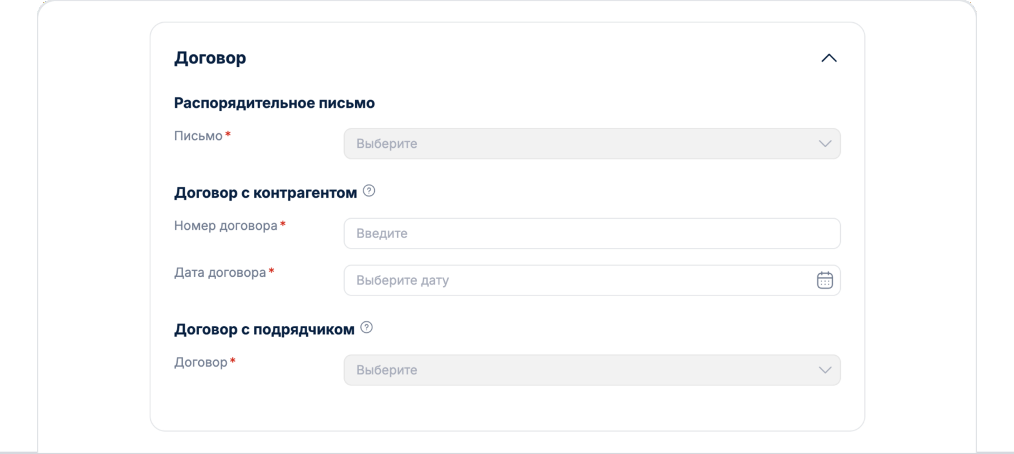Click the Договор с контрагентом heading
Viewport: 1014px width, 454px height.
pos(266,193)
